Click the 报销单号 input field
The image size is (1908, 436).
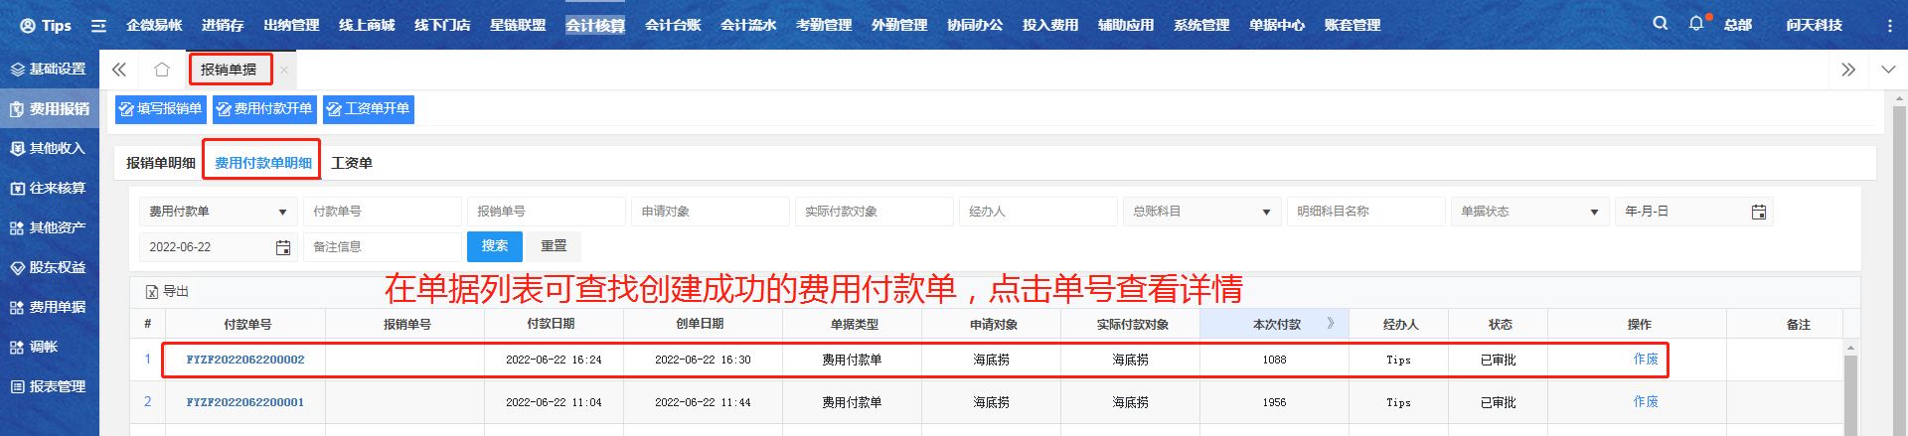[547, 212]
